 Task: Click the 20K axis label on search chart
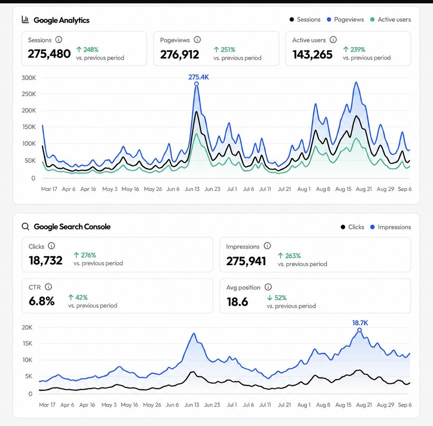[27, 327]
